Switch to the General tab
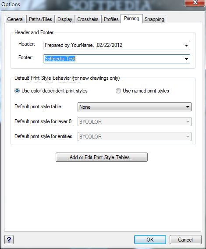This screenshot has height=249, width=206. 15,19
